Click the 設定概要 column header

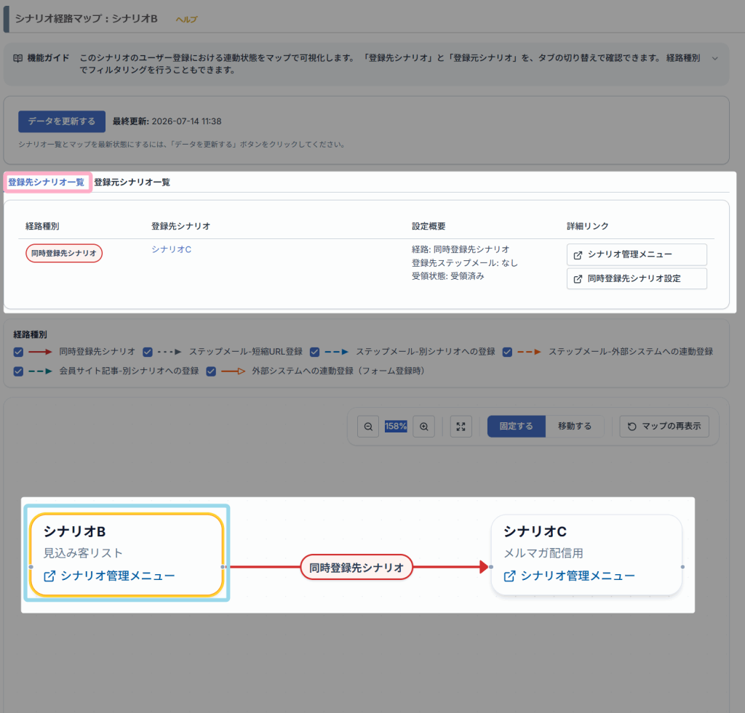pyautogui.click(x=429, y=227)
